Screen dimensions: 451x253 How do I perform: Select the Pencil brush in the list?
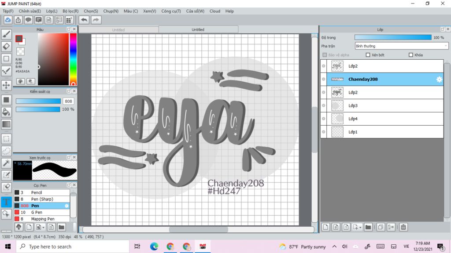pyautogui.click(x=42, y=192)
